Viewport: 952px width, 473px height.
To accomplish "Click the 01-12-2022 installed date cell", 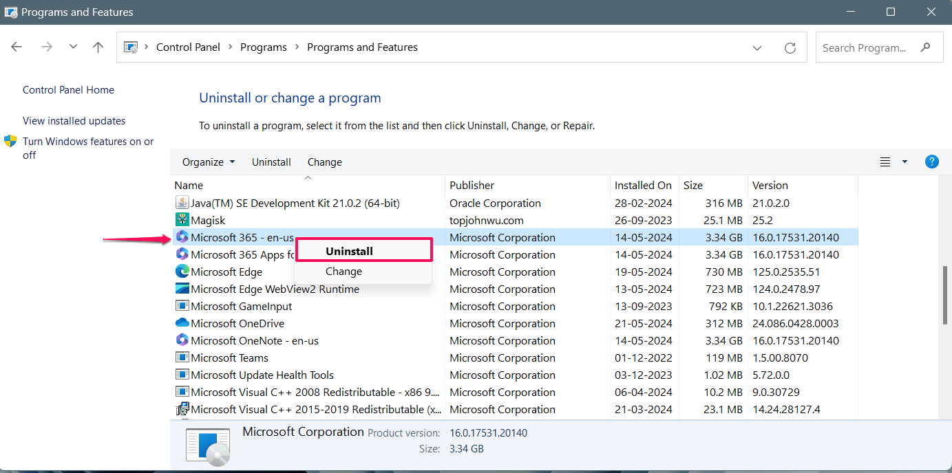I will [x=644, y=357].
